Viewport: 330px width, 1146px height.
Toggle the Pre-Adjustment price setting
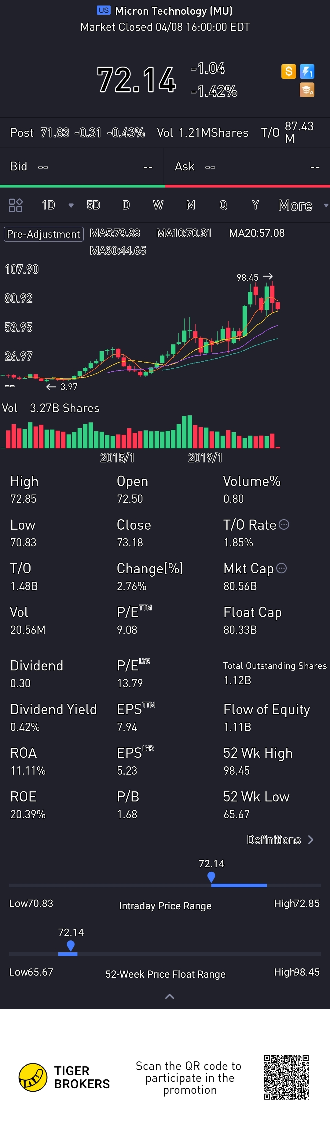44,234
